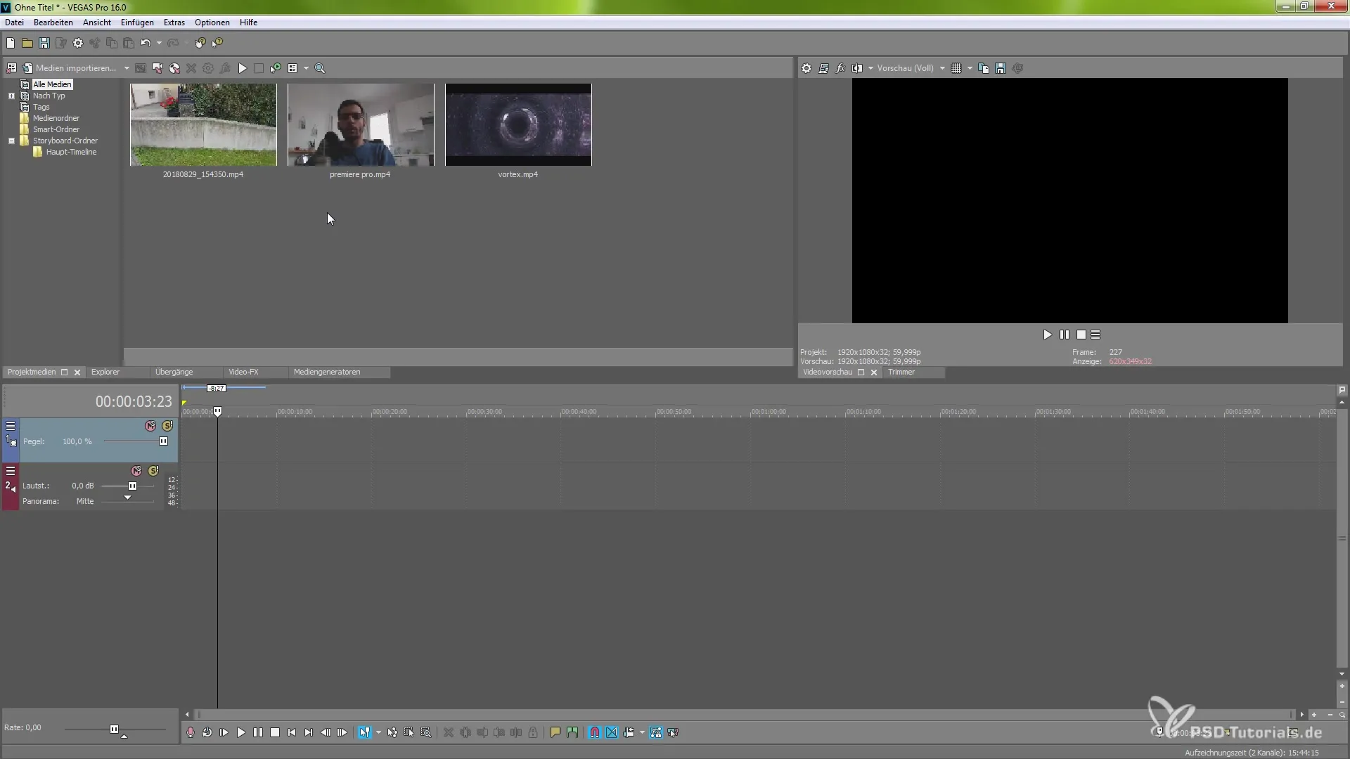Toggle loop playback in the transport bar
This screenshot has height=759, width=1350.
207,732
